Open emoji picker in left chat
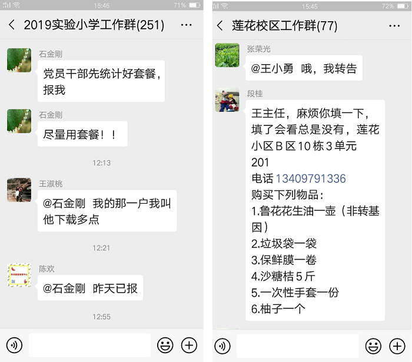The height and width of the screenshot is (362, 412). pyautogui.click(x=165, y=345)
